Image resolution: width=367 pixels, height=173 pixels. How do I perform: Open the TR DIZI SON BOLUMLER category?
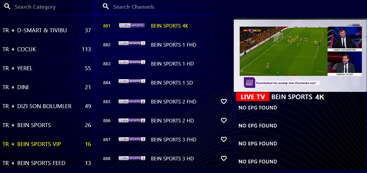click(47, 106)
